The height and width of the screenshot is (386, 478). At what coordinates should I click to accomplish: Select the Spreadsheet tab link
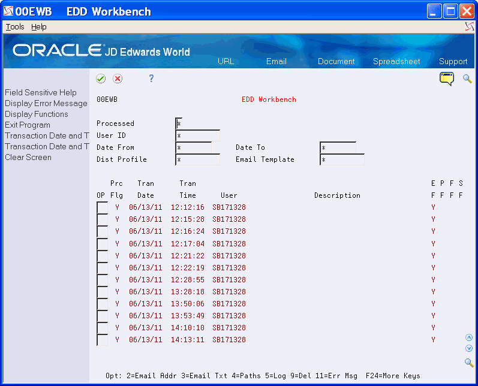[x=396, y=61]
